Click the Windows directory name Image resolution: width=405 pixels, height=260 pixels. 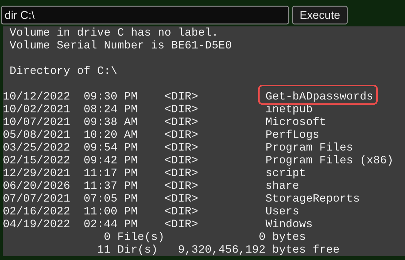(289, 224)
